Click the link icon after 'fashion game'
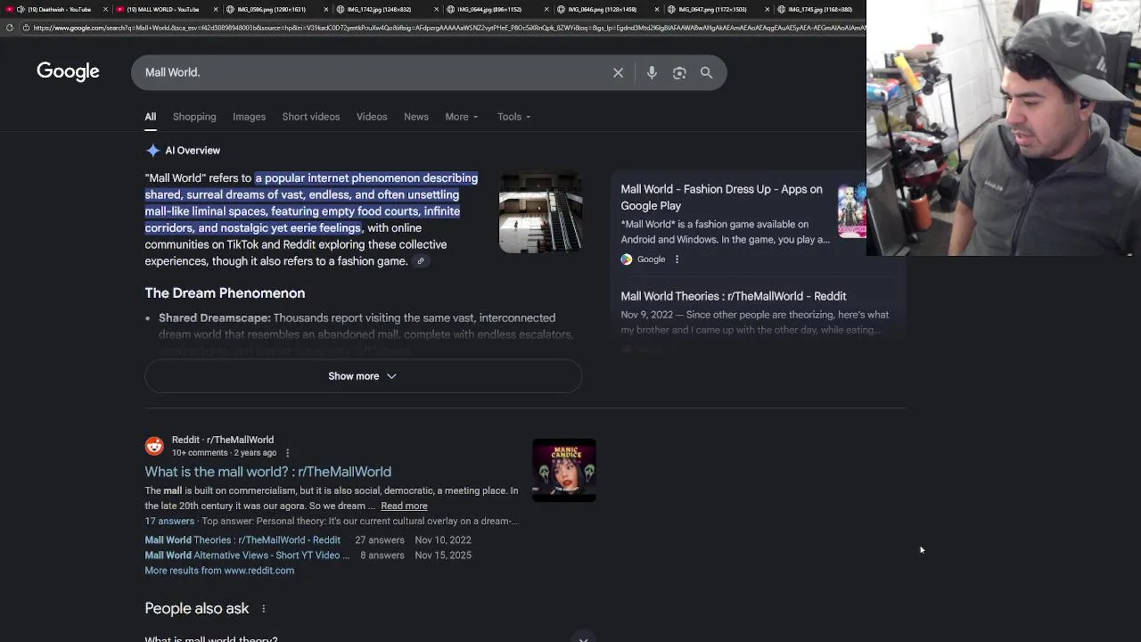The width and height of the screenshot is (1141, 642). click(421, 261)
